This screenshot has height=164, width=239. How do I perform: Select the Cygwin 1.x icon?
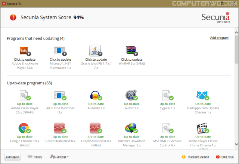pyautogui.click(x=168, y=95)
